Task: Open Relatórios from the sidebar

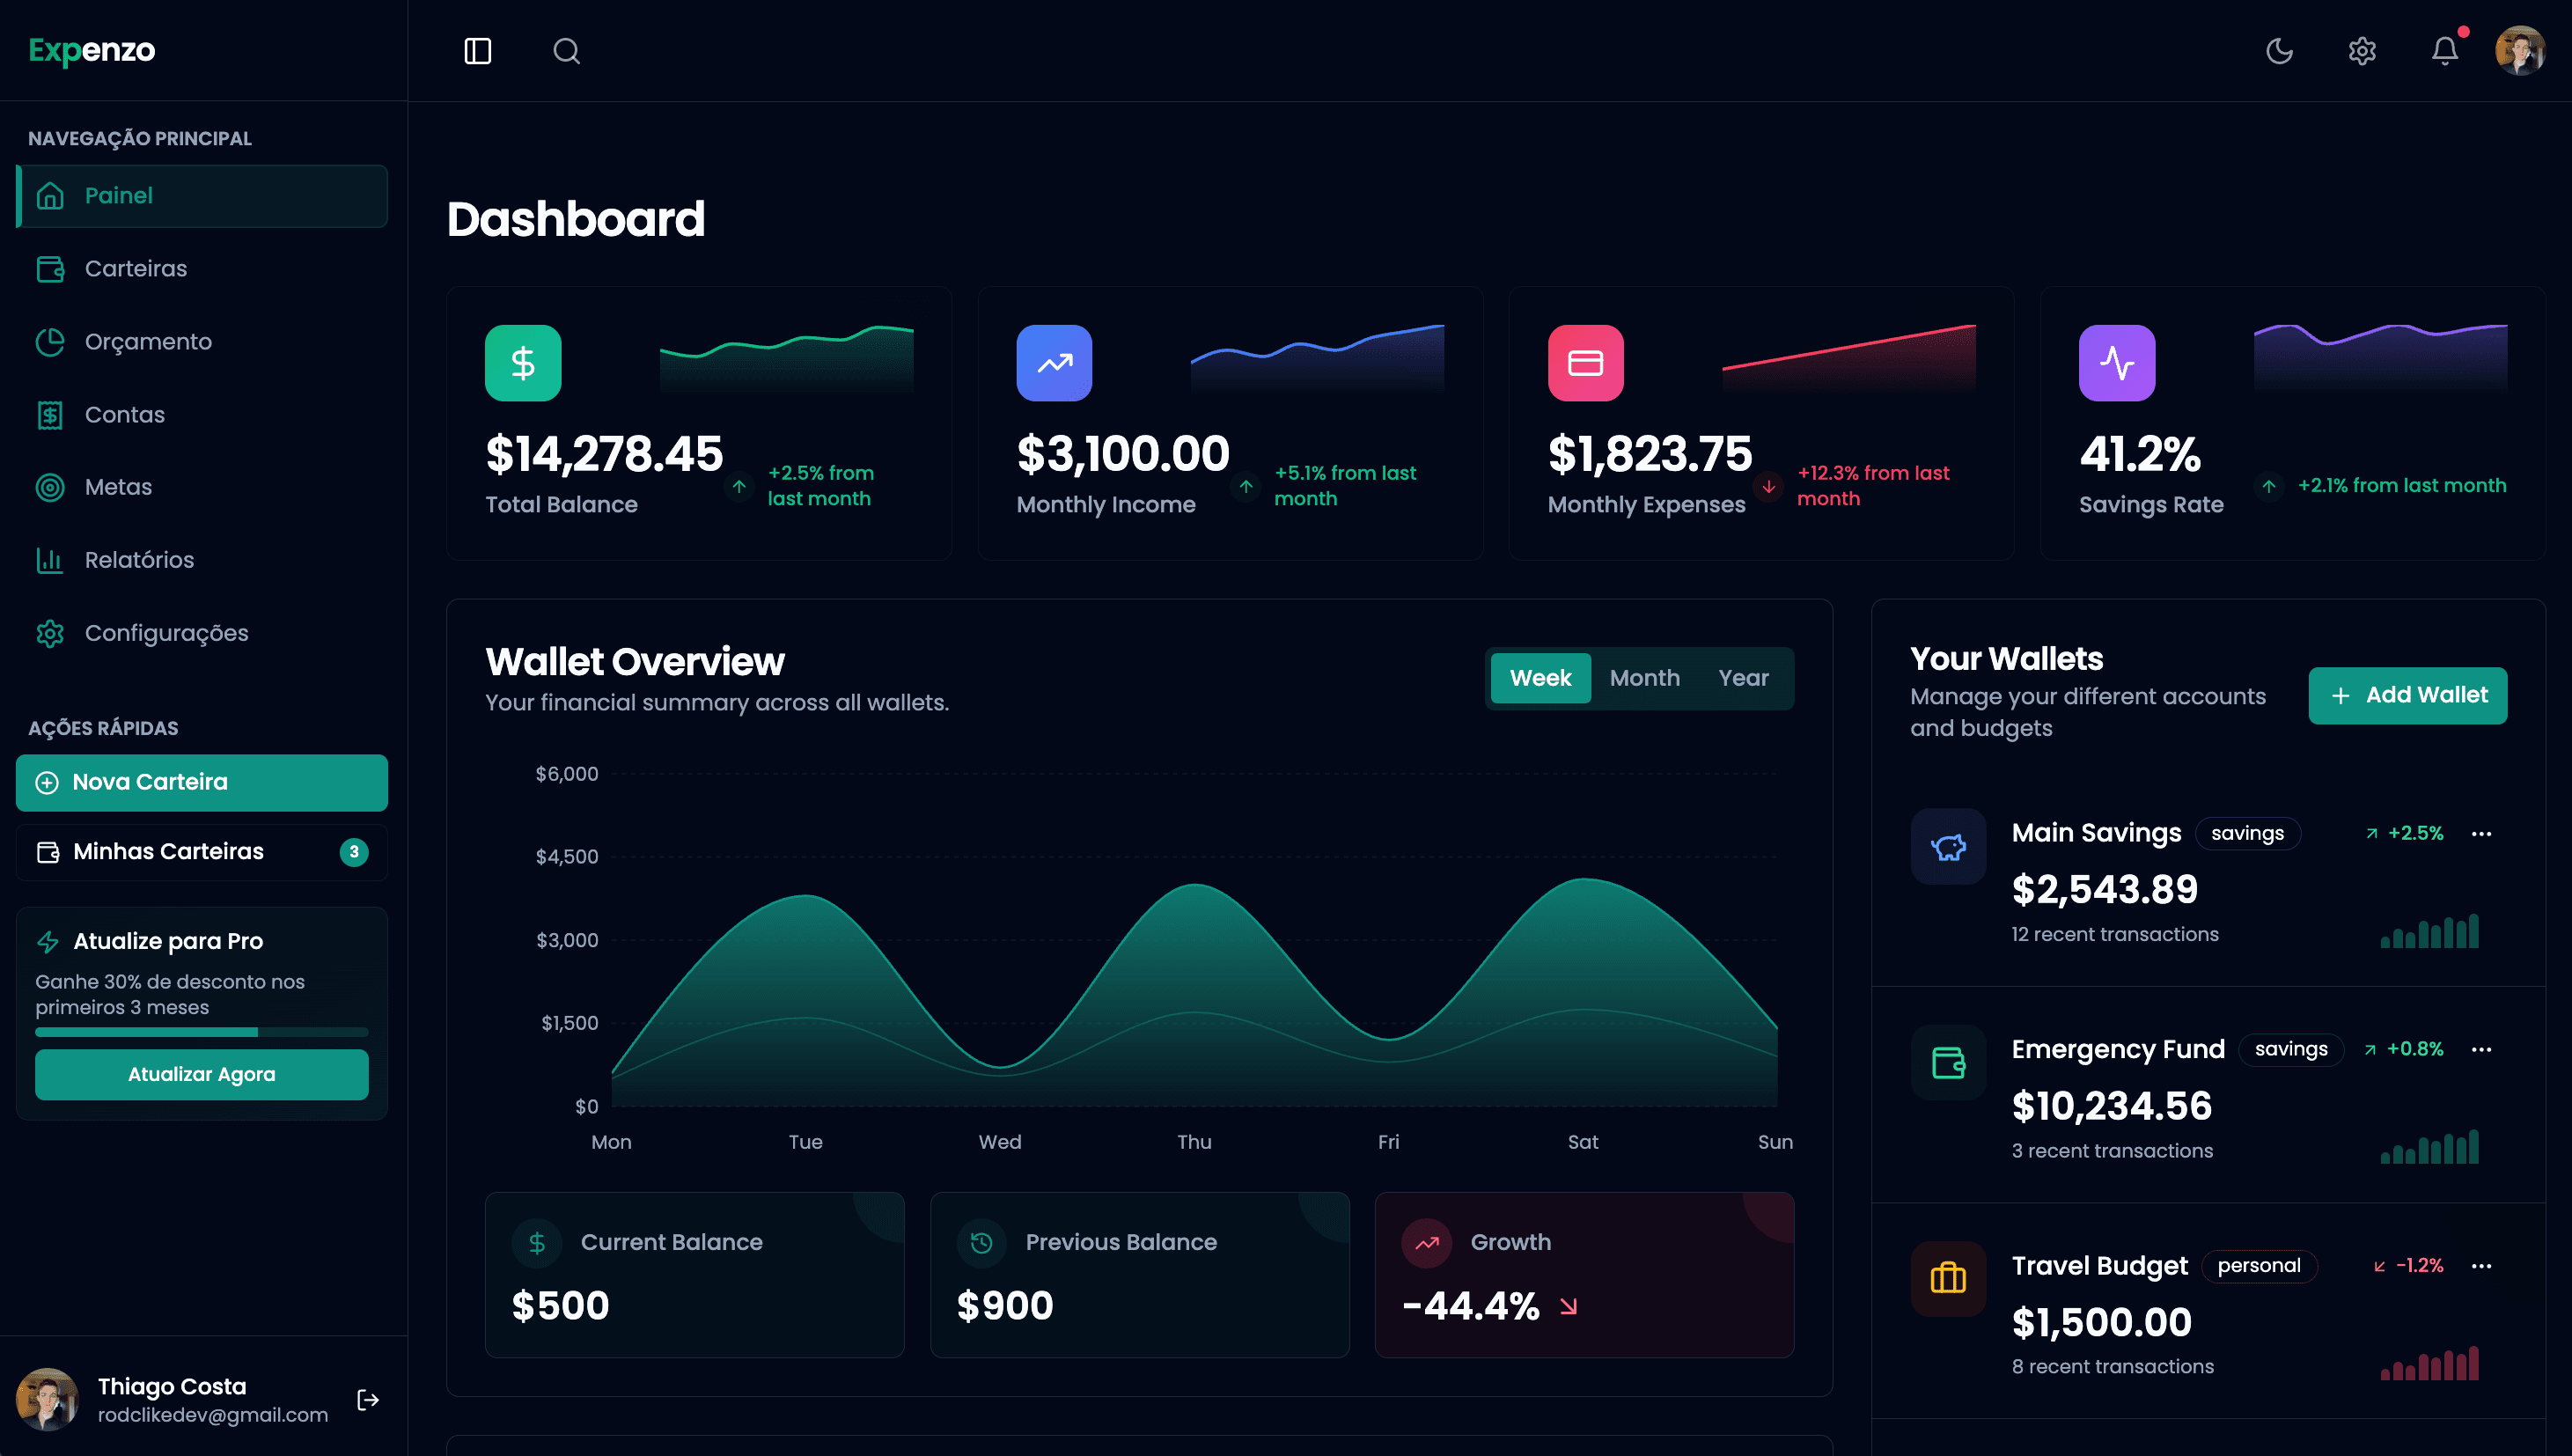Action: [x=140, y=560]
